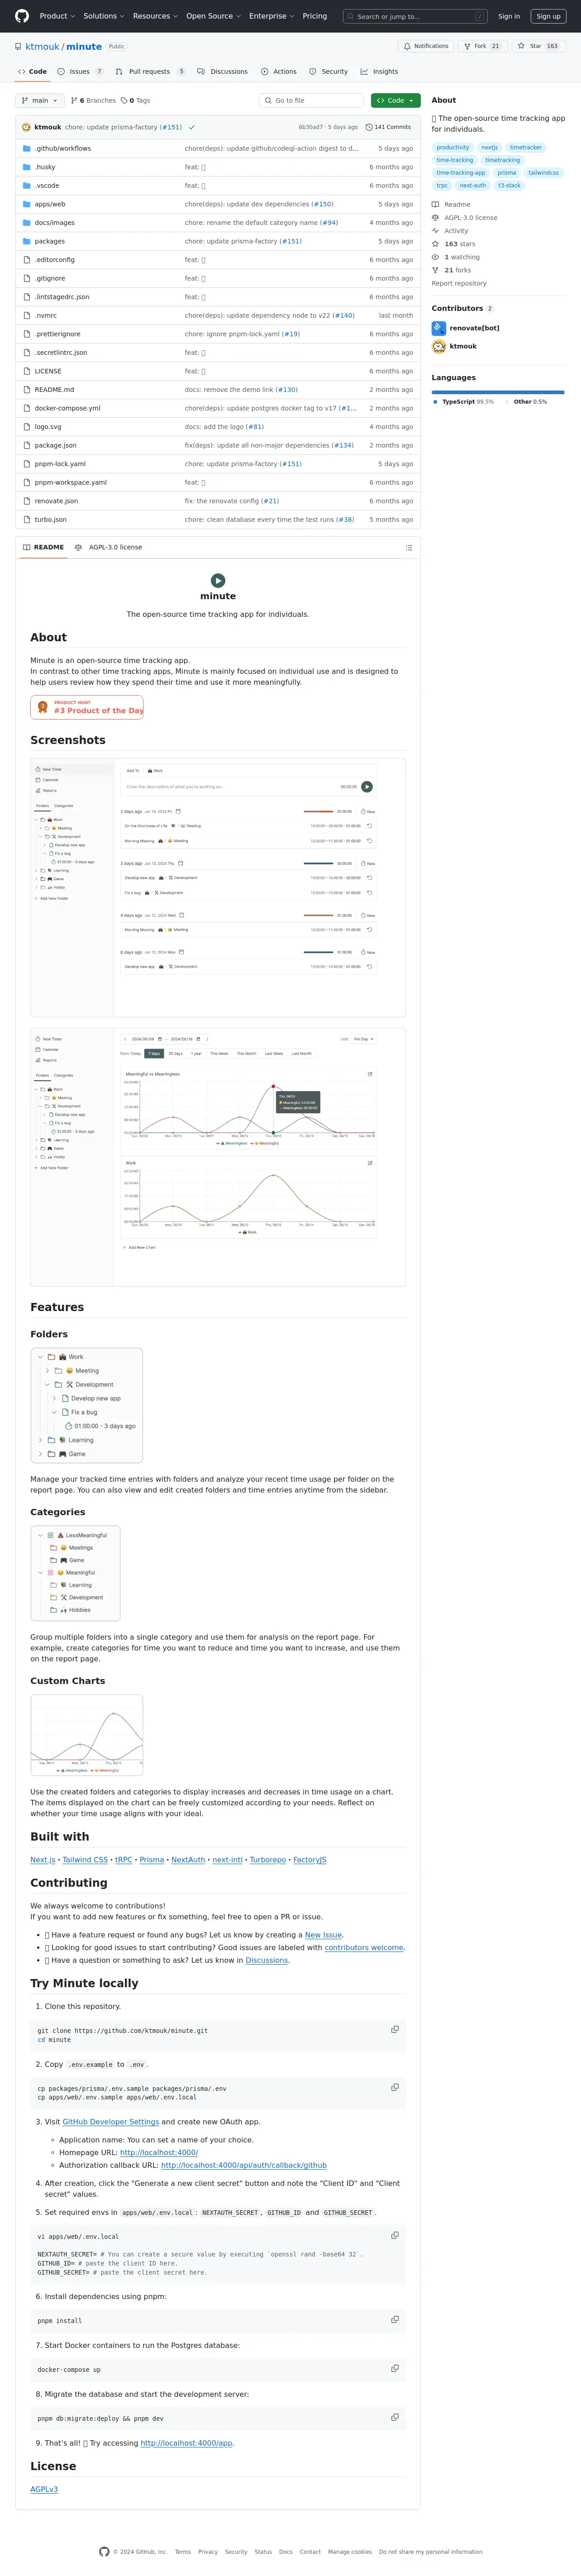581x2576 pixels.
Task: Open the Readme link in About sidebar
Action: 451,204
